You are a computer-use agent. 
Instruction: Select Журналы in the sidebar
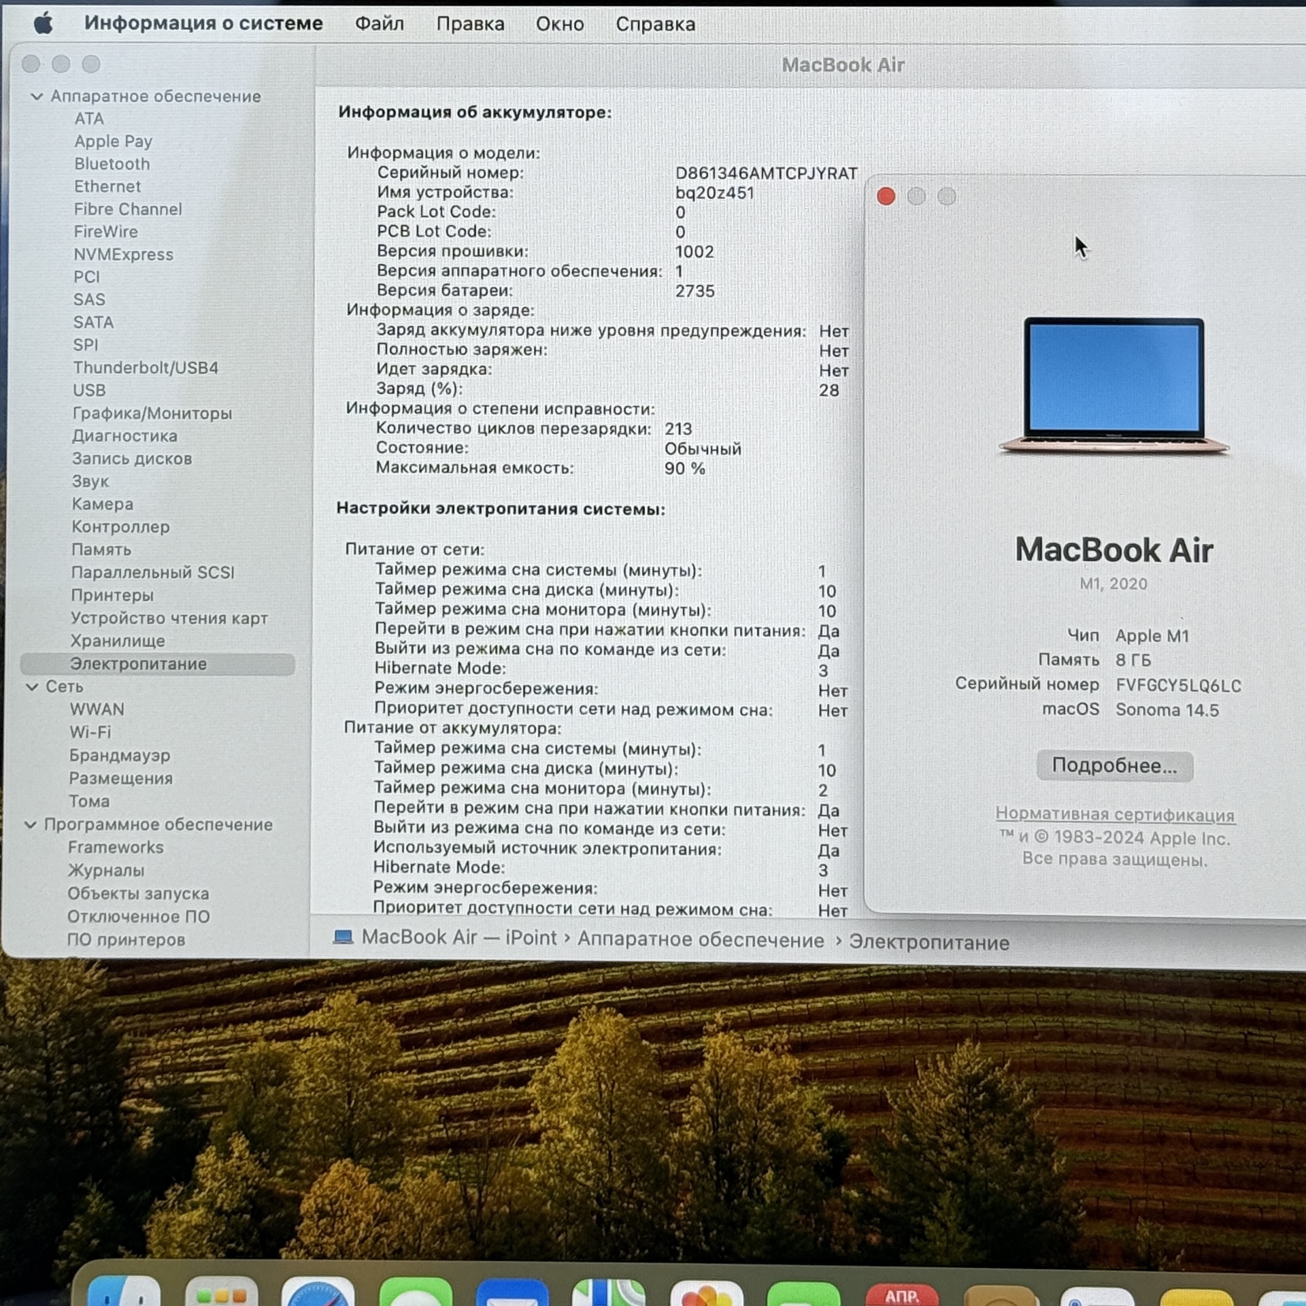click(x=106, y=871)
